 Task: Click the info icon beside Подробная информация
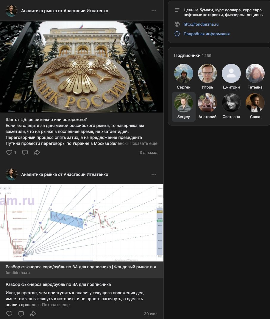pos(177,34)
